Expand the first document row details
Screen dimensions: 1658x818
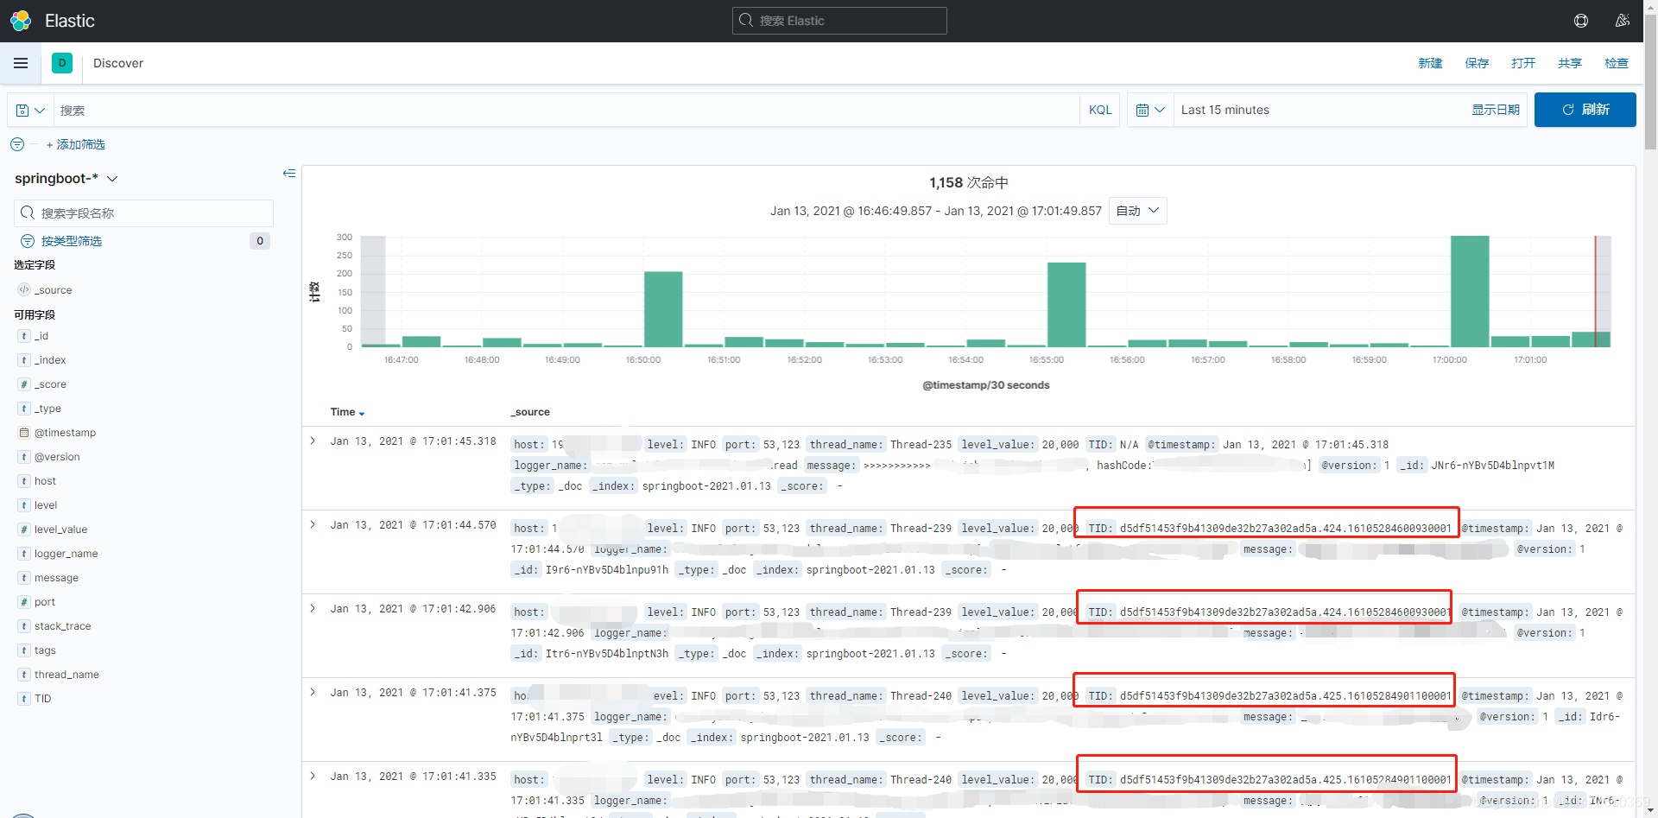313,441
